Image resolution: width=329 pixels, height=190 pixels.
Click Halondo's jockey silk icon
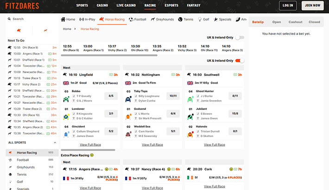190,134
